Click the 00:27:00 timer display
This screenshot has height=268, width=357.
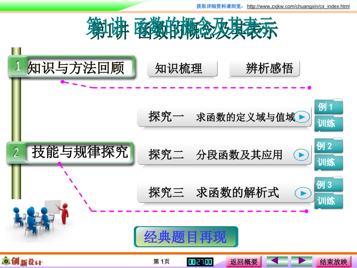point(200,262)
